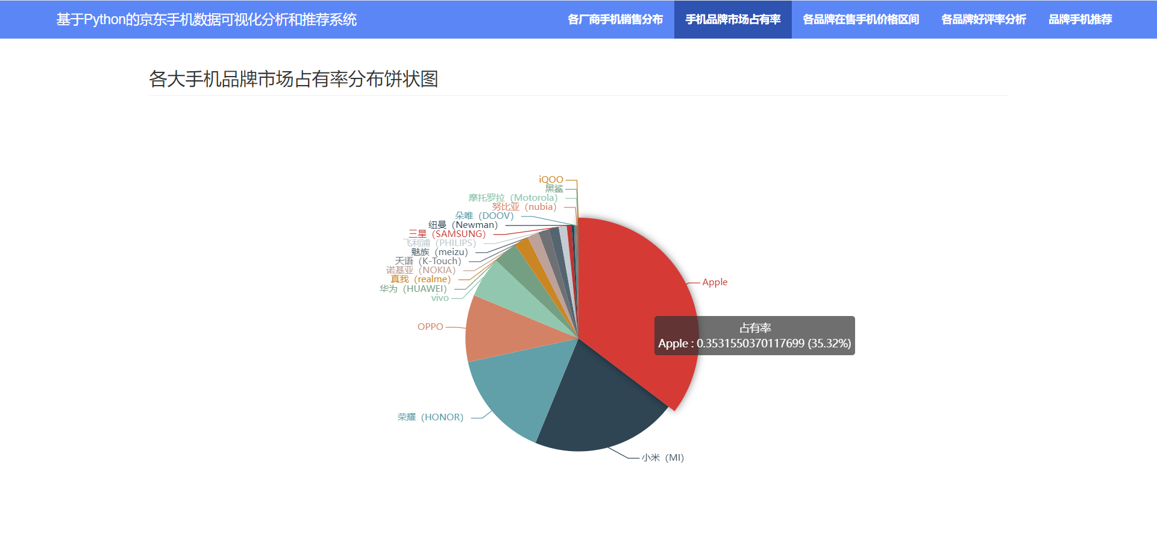Click the vivo label text
Screen dimensions: 1157x550
coord(440,298)
